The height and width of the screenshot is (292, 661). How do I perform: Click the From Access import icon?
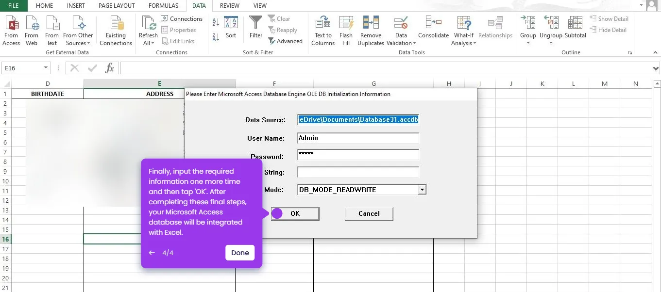[11, 29]
